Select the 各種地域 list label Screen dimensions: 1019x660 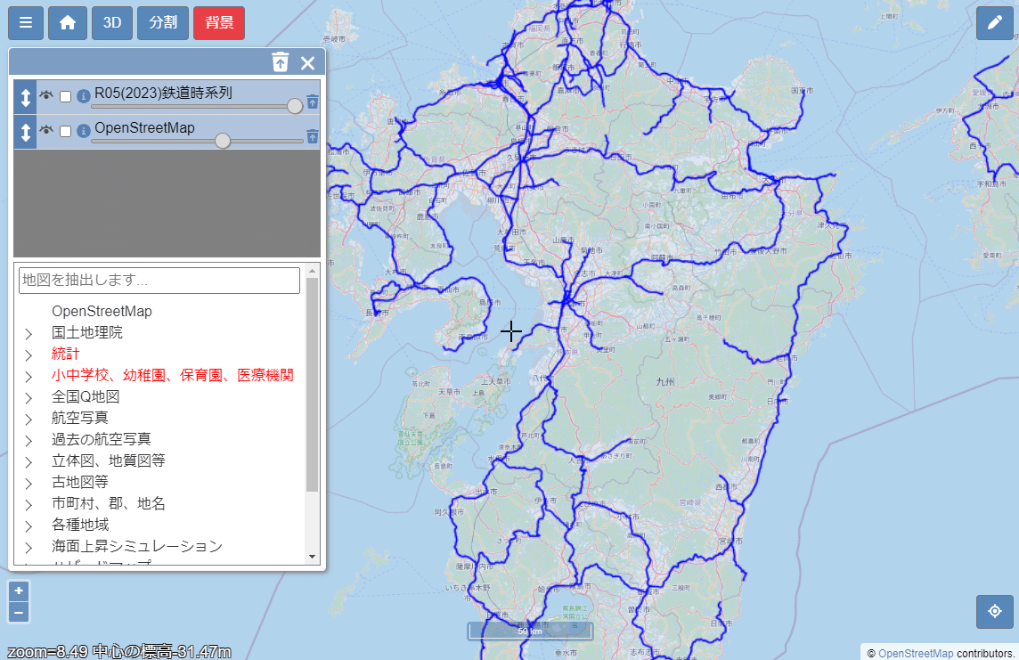click(x=80, y=525)
